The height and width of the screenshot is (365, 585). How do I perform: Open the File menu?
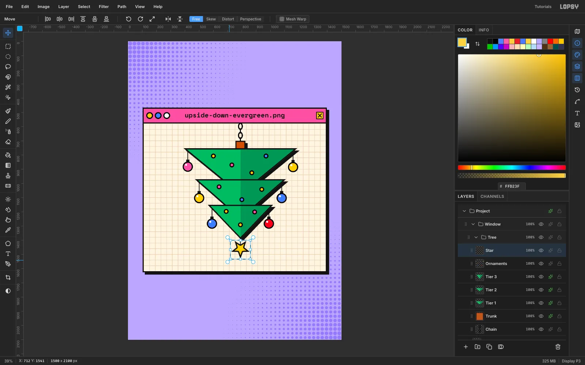click(x=9, y=7)
